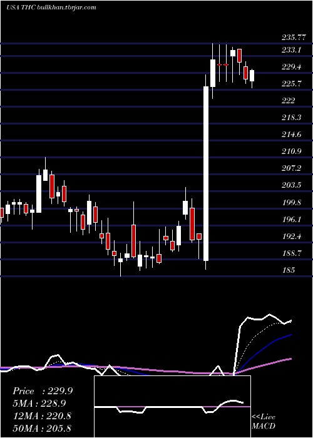Click the 188.7 price axis label
This screenshot has height=438, width=313.
pos(292,253)
